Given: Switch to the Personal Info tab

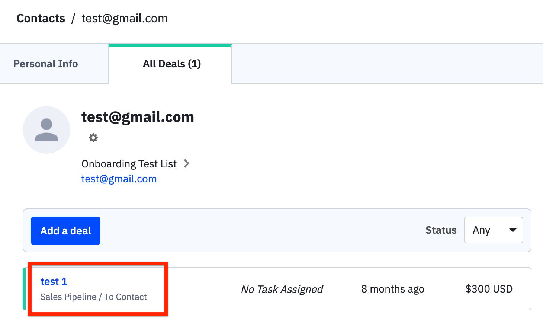Looking at the screenshot, I should point(46,64).
